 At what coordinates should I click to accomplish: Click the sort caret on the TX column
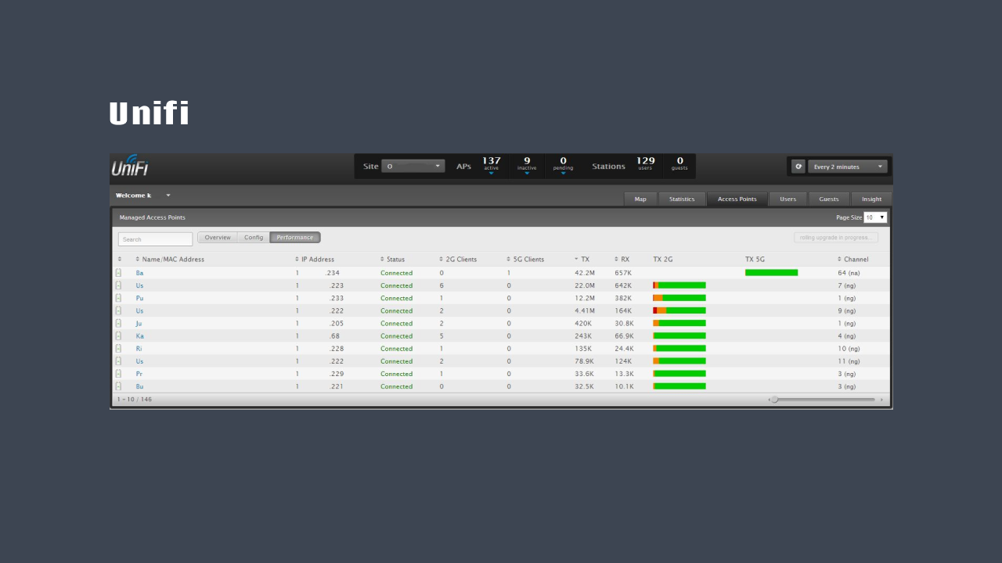point(577,259)
